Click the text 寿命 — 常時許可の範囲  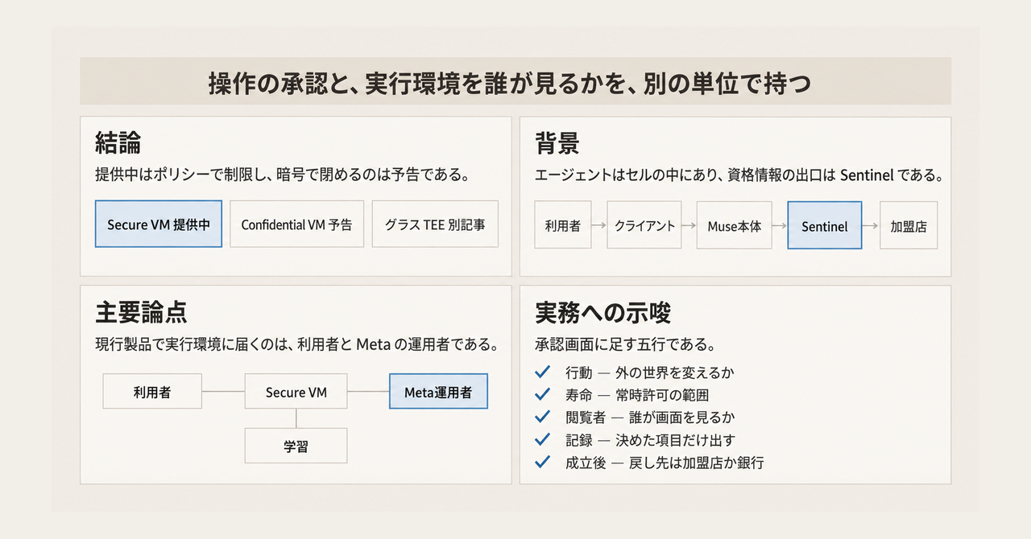[x=637, y=395]
